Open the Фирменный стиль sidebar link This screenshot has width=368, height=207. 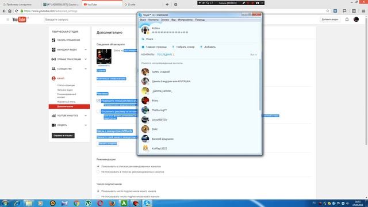coord(67,102)
